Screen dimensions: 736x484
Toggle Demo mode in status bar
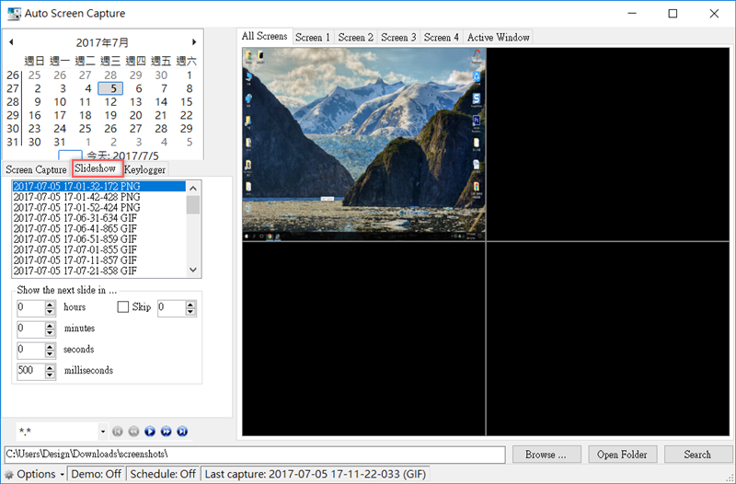(97, 475)
